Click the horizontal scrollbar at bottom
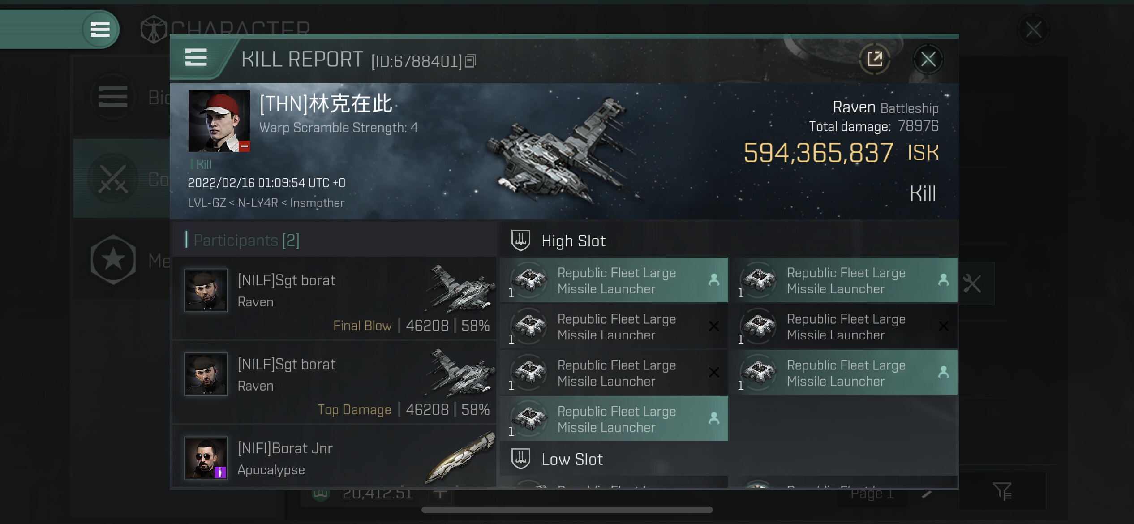This screenshot has height=524, width=1134. pos(567,510)
